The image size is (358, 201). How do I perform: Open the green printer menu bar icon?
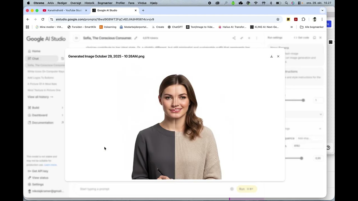tap(233, 3)
